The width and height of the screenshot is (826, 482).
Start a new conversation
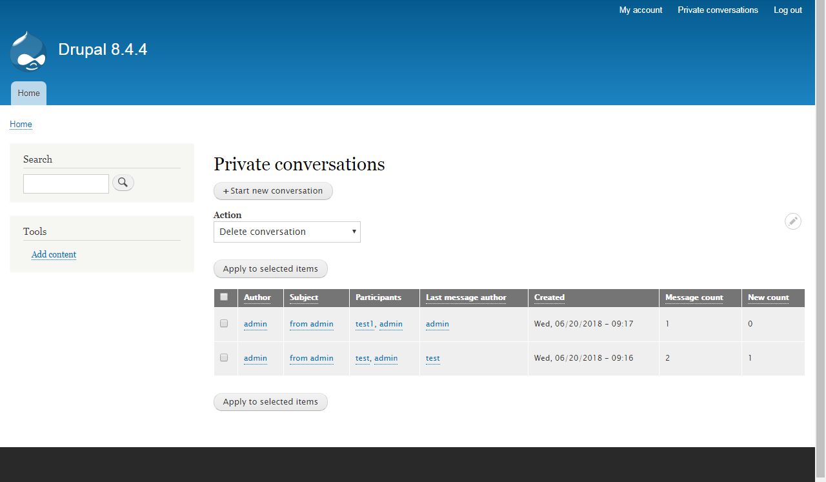pyautogui.click(x=273, y=190)
